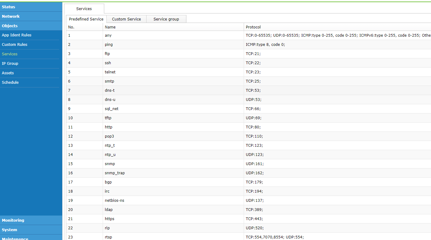The image size is (431, 240).
Task: Click protocol value 'UDP:137;'
Action: (255, 201)
